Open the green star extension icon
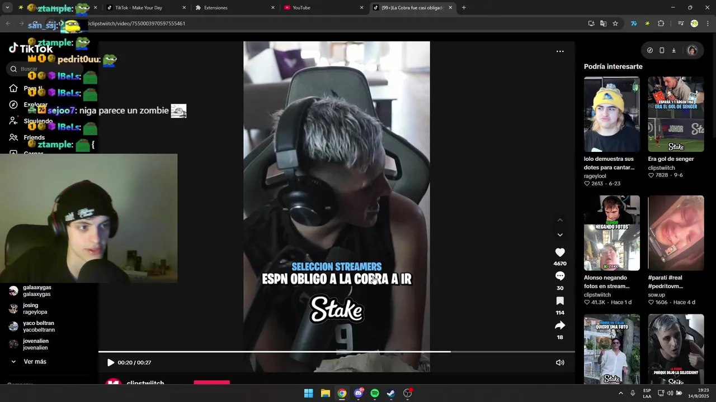Viewport: 716px width, 402px height. click(x=647, y=23)
